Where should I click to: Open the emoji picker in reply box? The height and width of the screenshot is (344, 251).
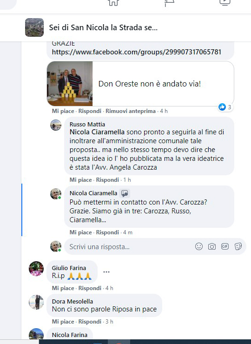point(199,246)
